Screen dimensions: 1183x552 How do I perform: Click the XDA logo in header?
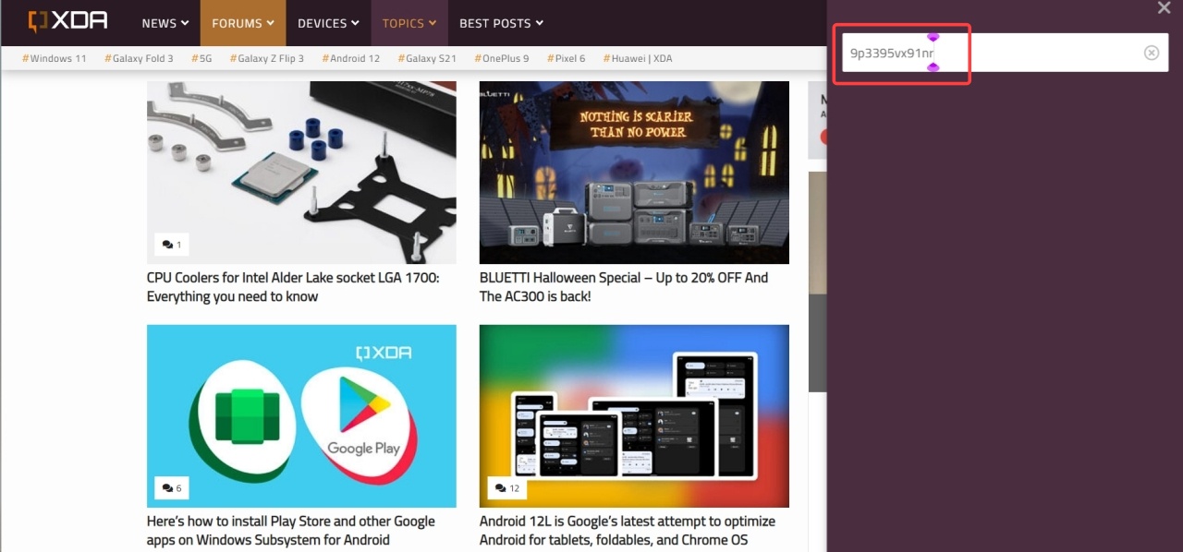(68, 20)
